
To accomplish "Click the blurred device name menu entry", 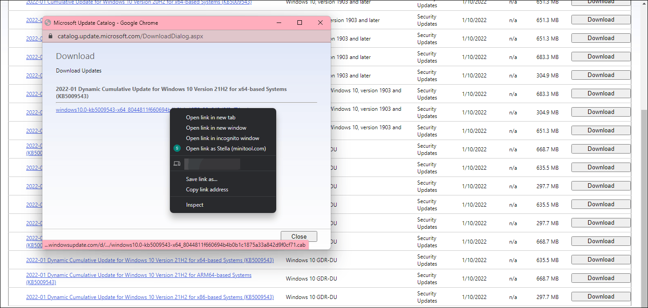I will [x=212, y=164].
